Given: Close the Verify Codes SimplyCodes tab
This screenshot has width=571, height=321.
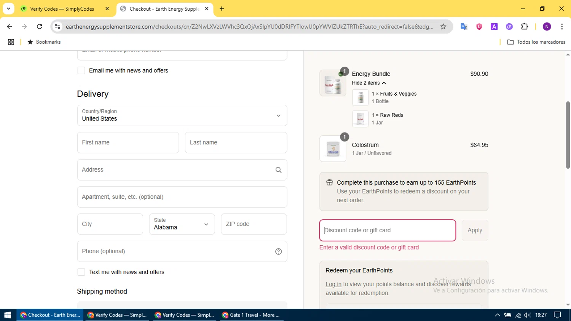Looking at the screenshot, I should (x=107, y=9).
